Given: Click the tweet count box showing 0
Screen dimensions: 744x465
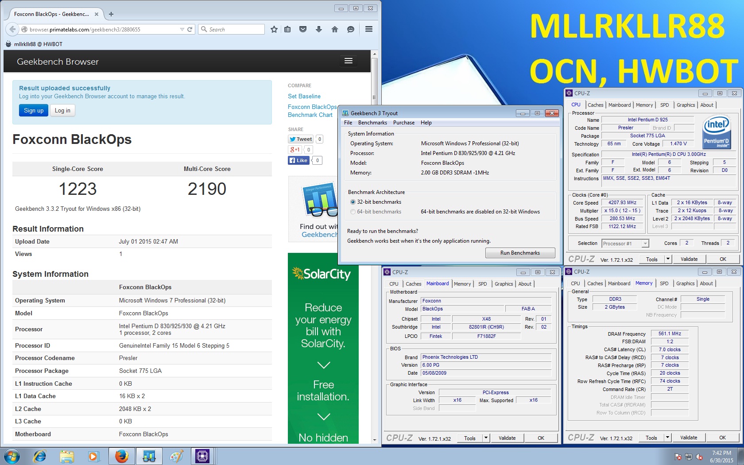Looking at the screenshot, I should 320,139.
